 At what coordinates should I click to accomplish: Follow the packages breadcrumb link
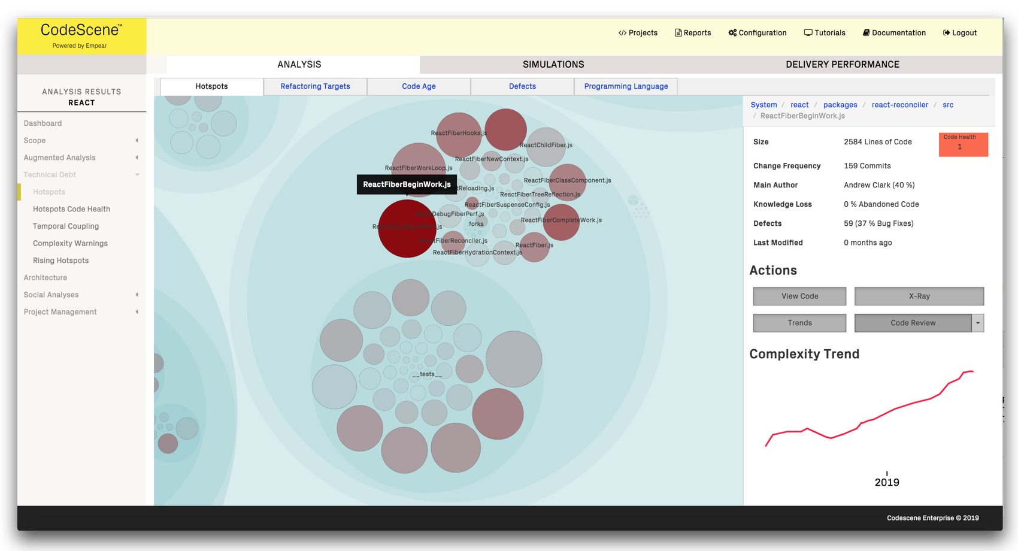[x=840, y=105]
